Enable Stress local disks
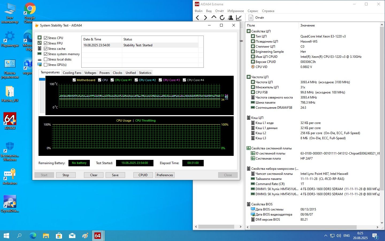 [46, 59]
